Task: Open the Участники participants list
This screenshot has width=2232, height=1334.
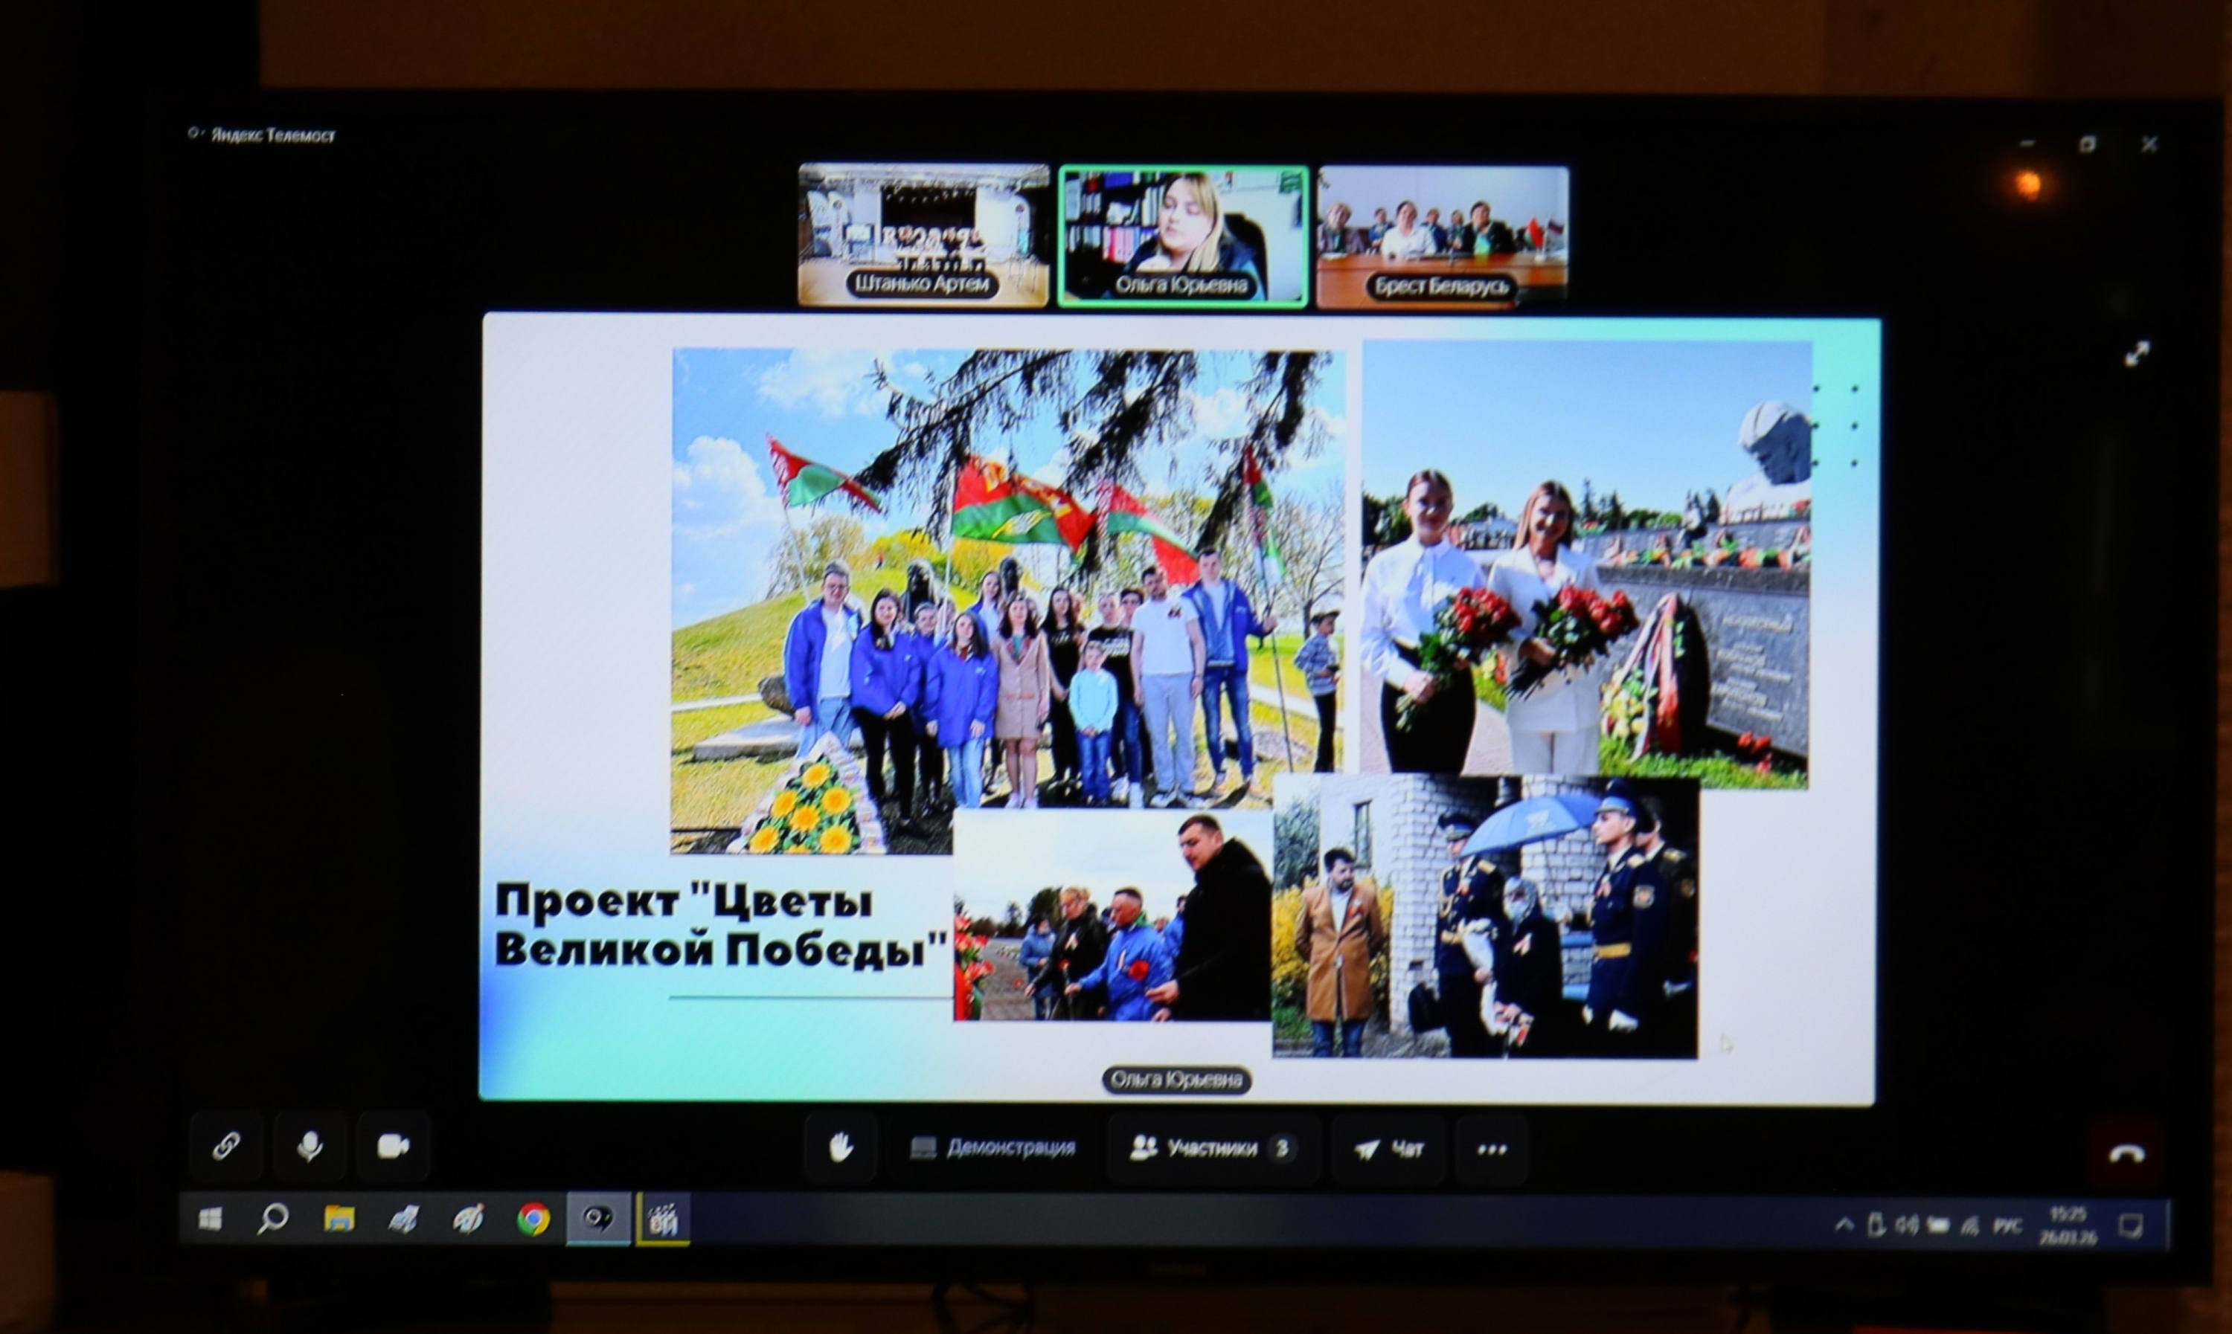Action: pos(1213,1148)
